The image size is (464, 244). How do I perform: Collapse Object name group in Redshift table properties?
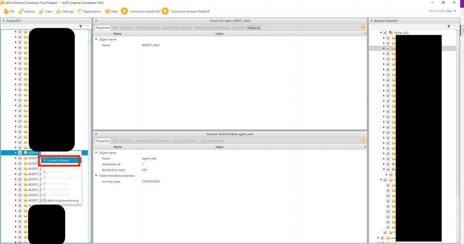[x=96, y=153]
